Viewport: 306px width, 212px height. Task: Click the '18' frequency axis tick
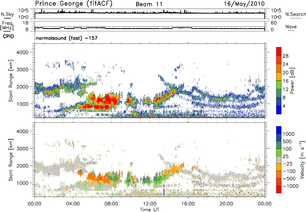[26, 23]
